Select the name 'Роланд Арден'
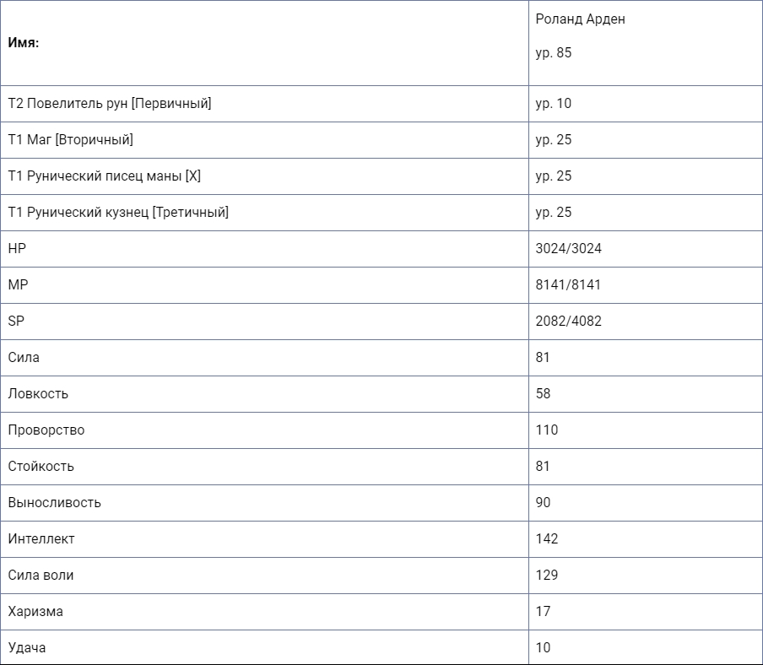The height and width of the screenshot is (665, 763). point(580,19)
